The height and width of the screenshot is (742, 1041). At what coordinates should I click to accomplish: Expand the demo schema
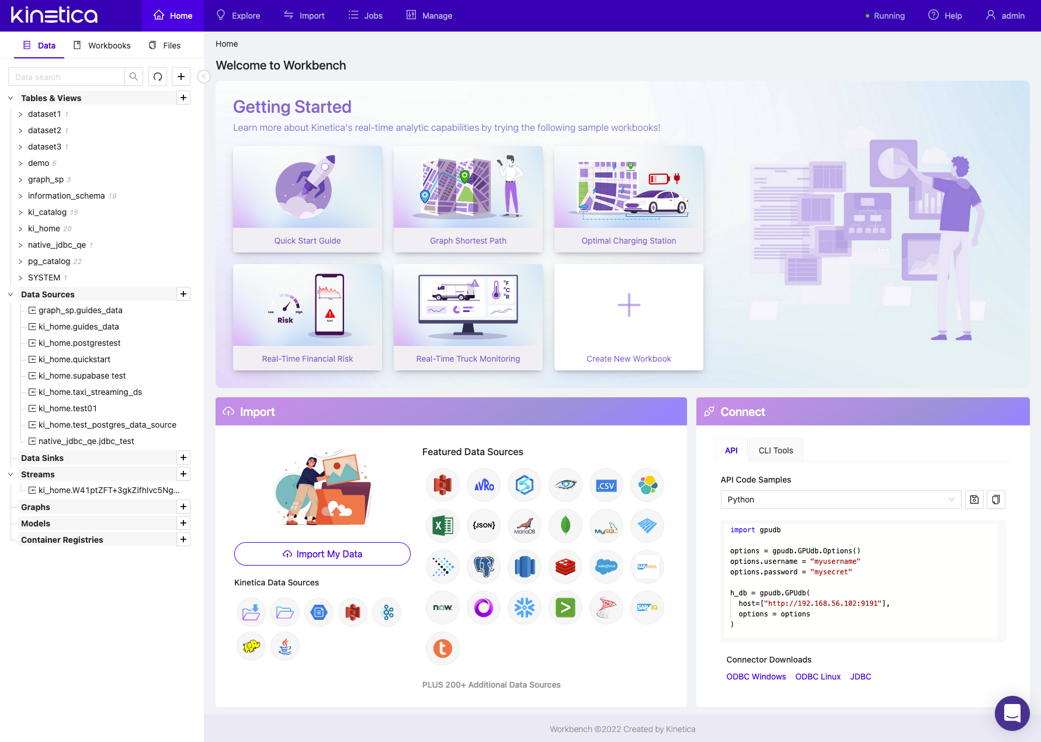click(20, 164)
